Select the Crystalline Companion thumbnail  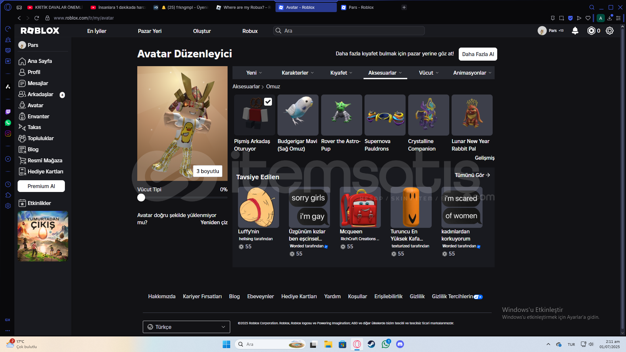pos(429,115)
